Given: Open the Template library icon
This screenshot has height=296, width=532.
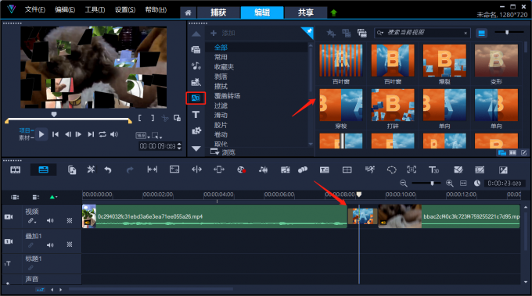Looking at the screenshot, I should pyautogui.click(x=196, y=82).
